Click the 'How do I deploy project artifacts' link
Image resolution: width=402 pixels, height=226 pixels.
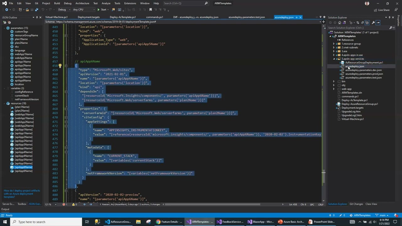coord(22,194)
